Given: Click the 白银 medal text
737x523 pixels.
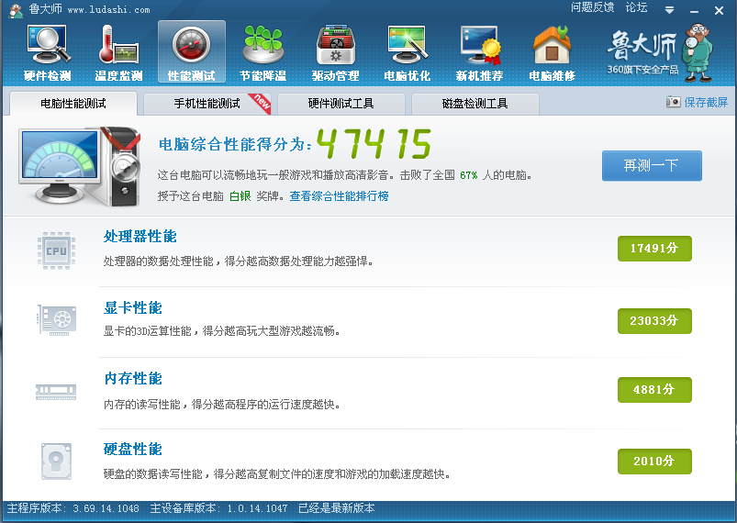Looking at the screenshot, I should 240,196.
